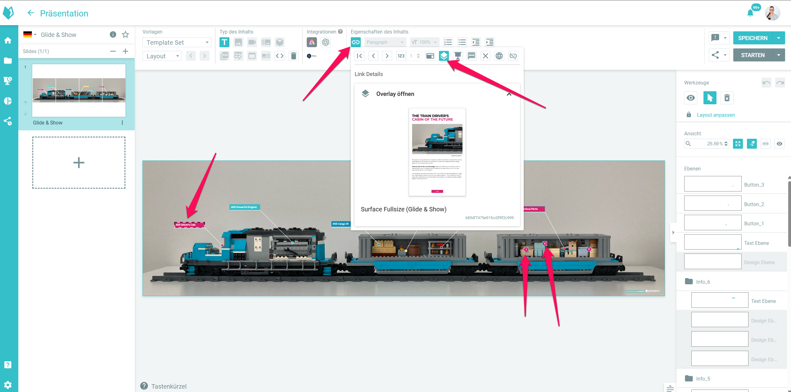Click the delete tool in Werkzeuge
Viewport: 791px width, 392px height.
[x=727, y=98]
